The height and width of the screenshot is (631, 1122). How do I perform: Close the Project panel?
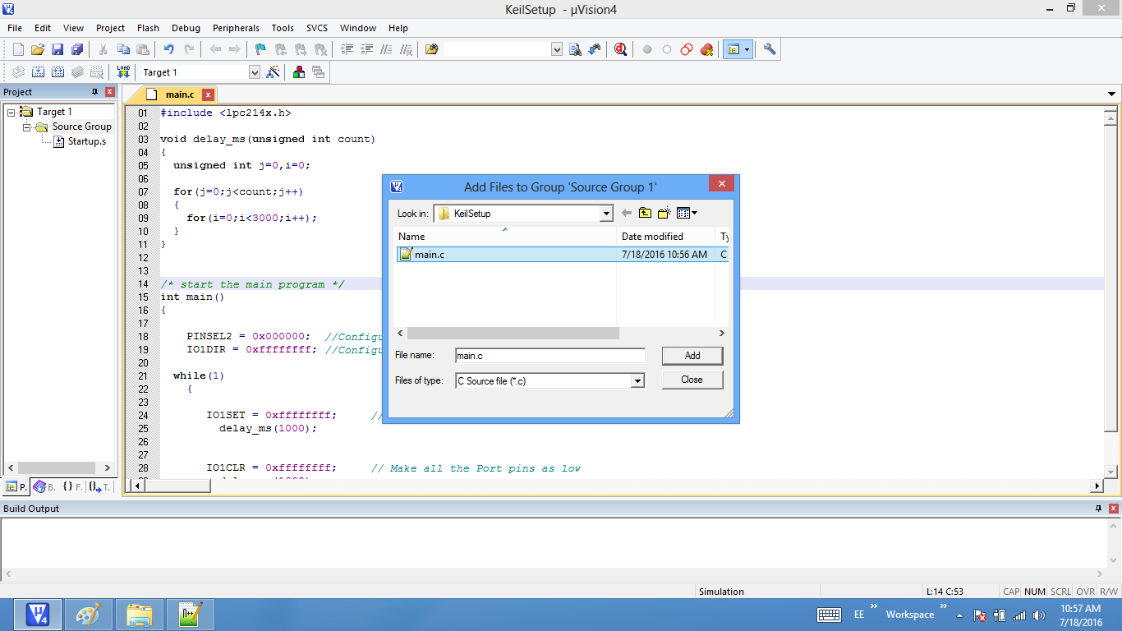[x=109, y=92]
